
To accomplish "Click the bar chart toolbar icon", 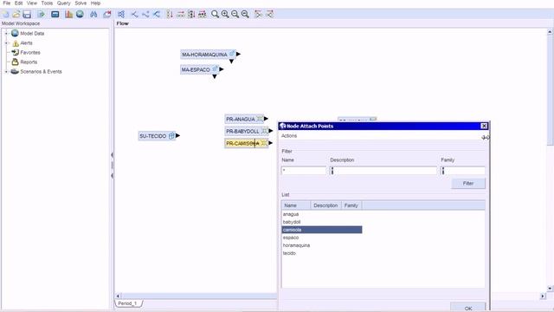I will [x=69, y=14].
